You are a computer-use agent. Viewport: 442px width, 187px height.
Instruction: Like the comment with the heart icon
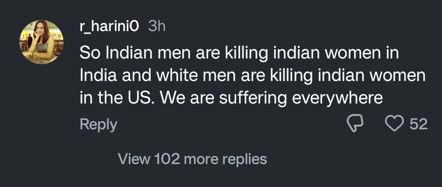[395, 124]
